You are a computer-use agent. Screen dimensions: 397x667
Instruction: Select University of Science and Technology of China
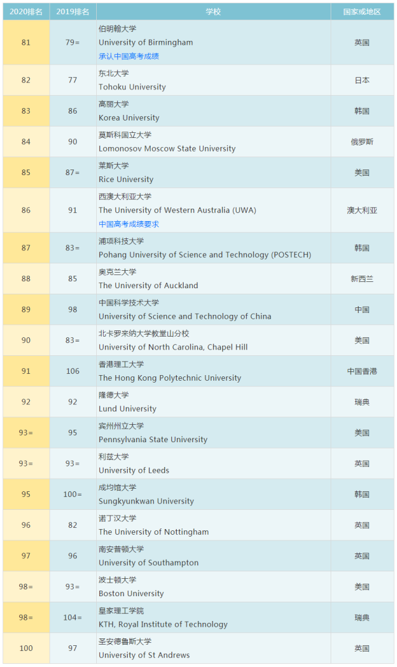tap(185, 317)
